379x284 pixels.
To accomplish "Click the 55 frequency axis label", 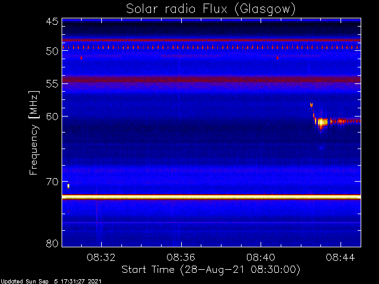I will [52, 83].
